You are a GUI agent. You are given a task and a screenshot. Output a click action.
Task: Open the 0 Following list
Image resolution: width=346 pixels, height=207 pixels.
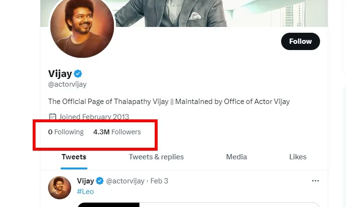click(66, 132)
